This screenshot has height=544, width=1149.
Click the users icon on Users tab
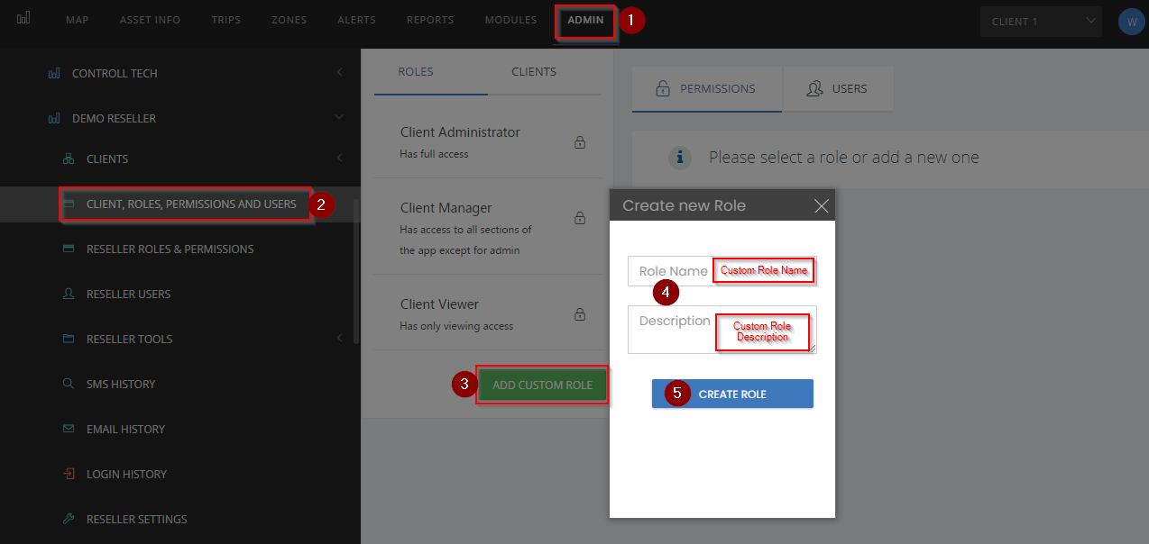coord(815,88)
